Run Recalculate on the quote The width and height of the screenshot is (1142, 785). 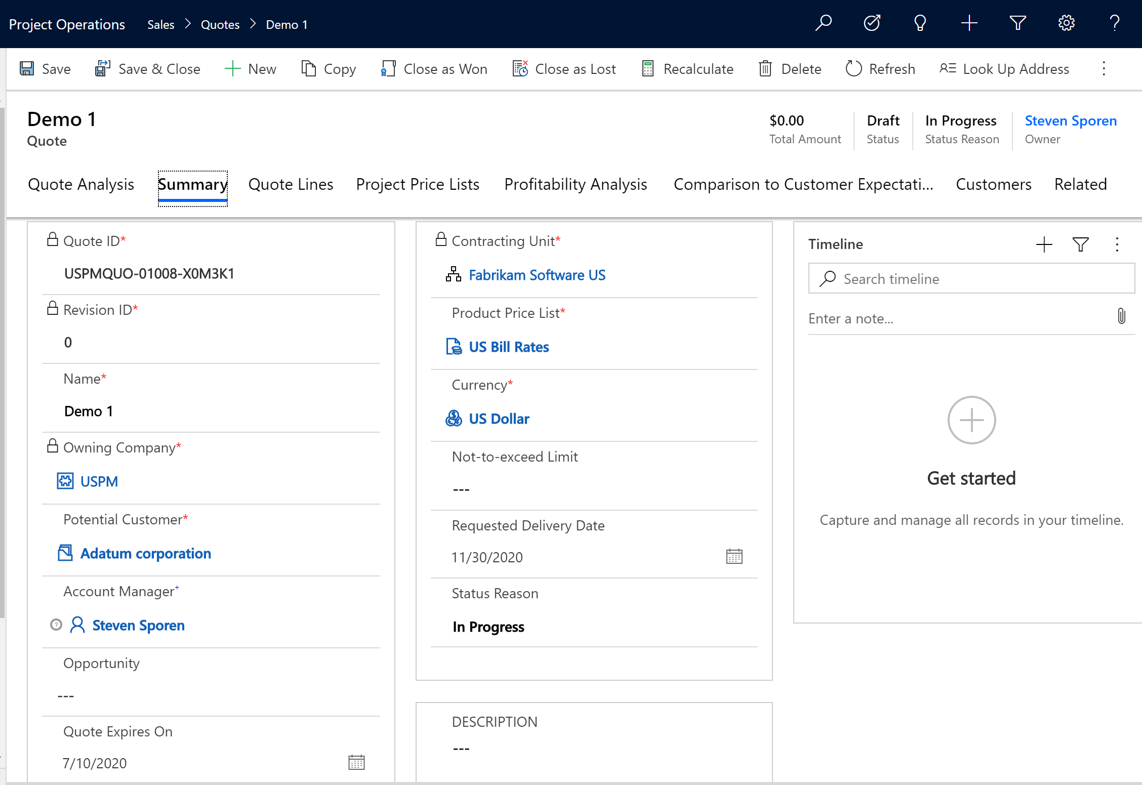647,68
